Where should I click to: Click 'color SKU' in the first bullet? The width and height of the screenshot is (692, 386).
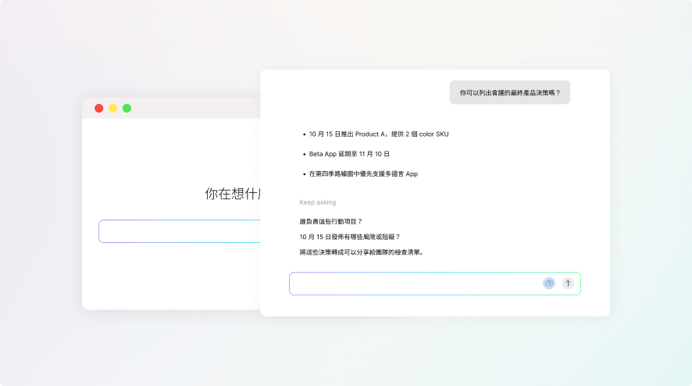(433, 134)
